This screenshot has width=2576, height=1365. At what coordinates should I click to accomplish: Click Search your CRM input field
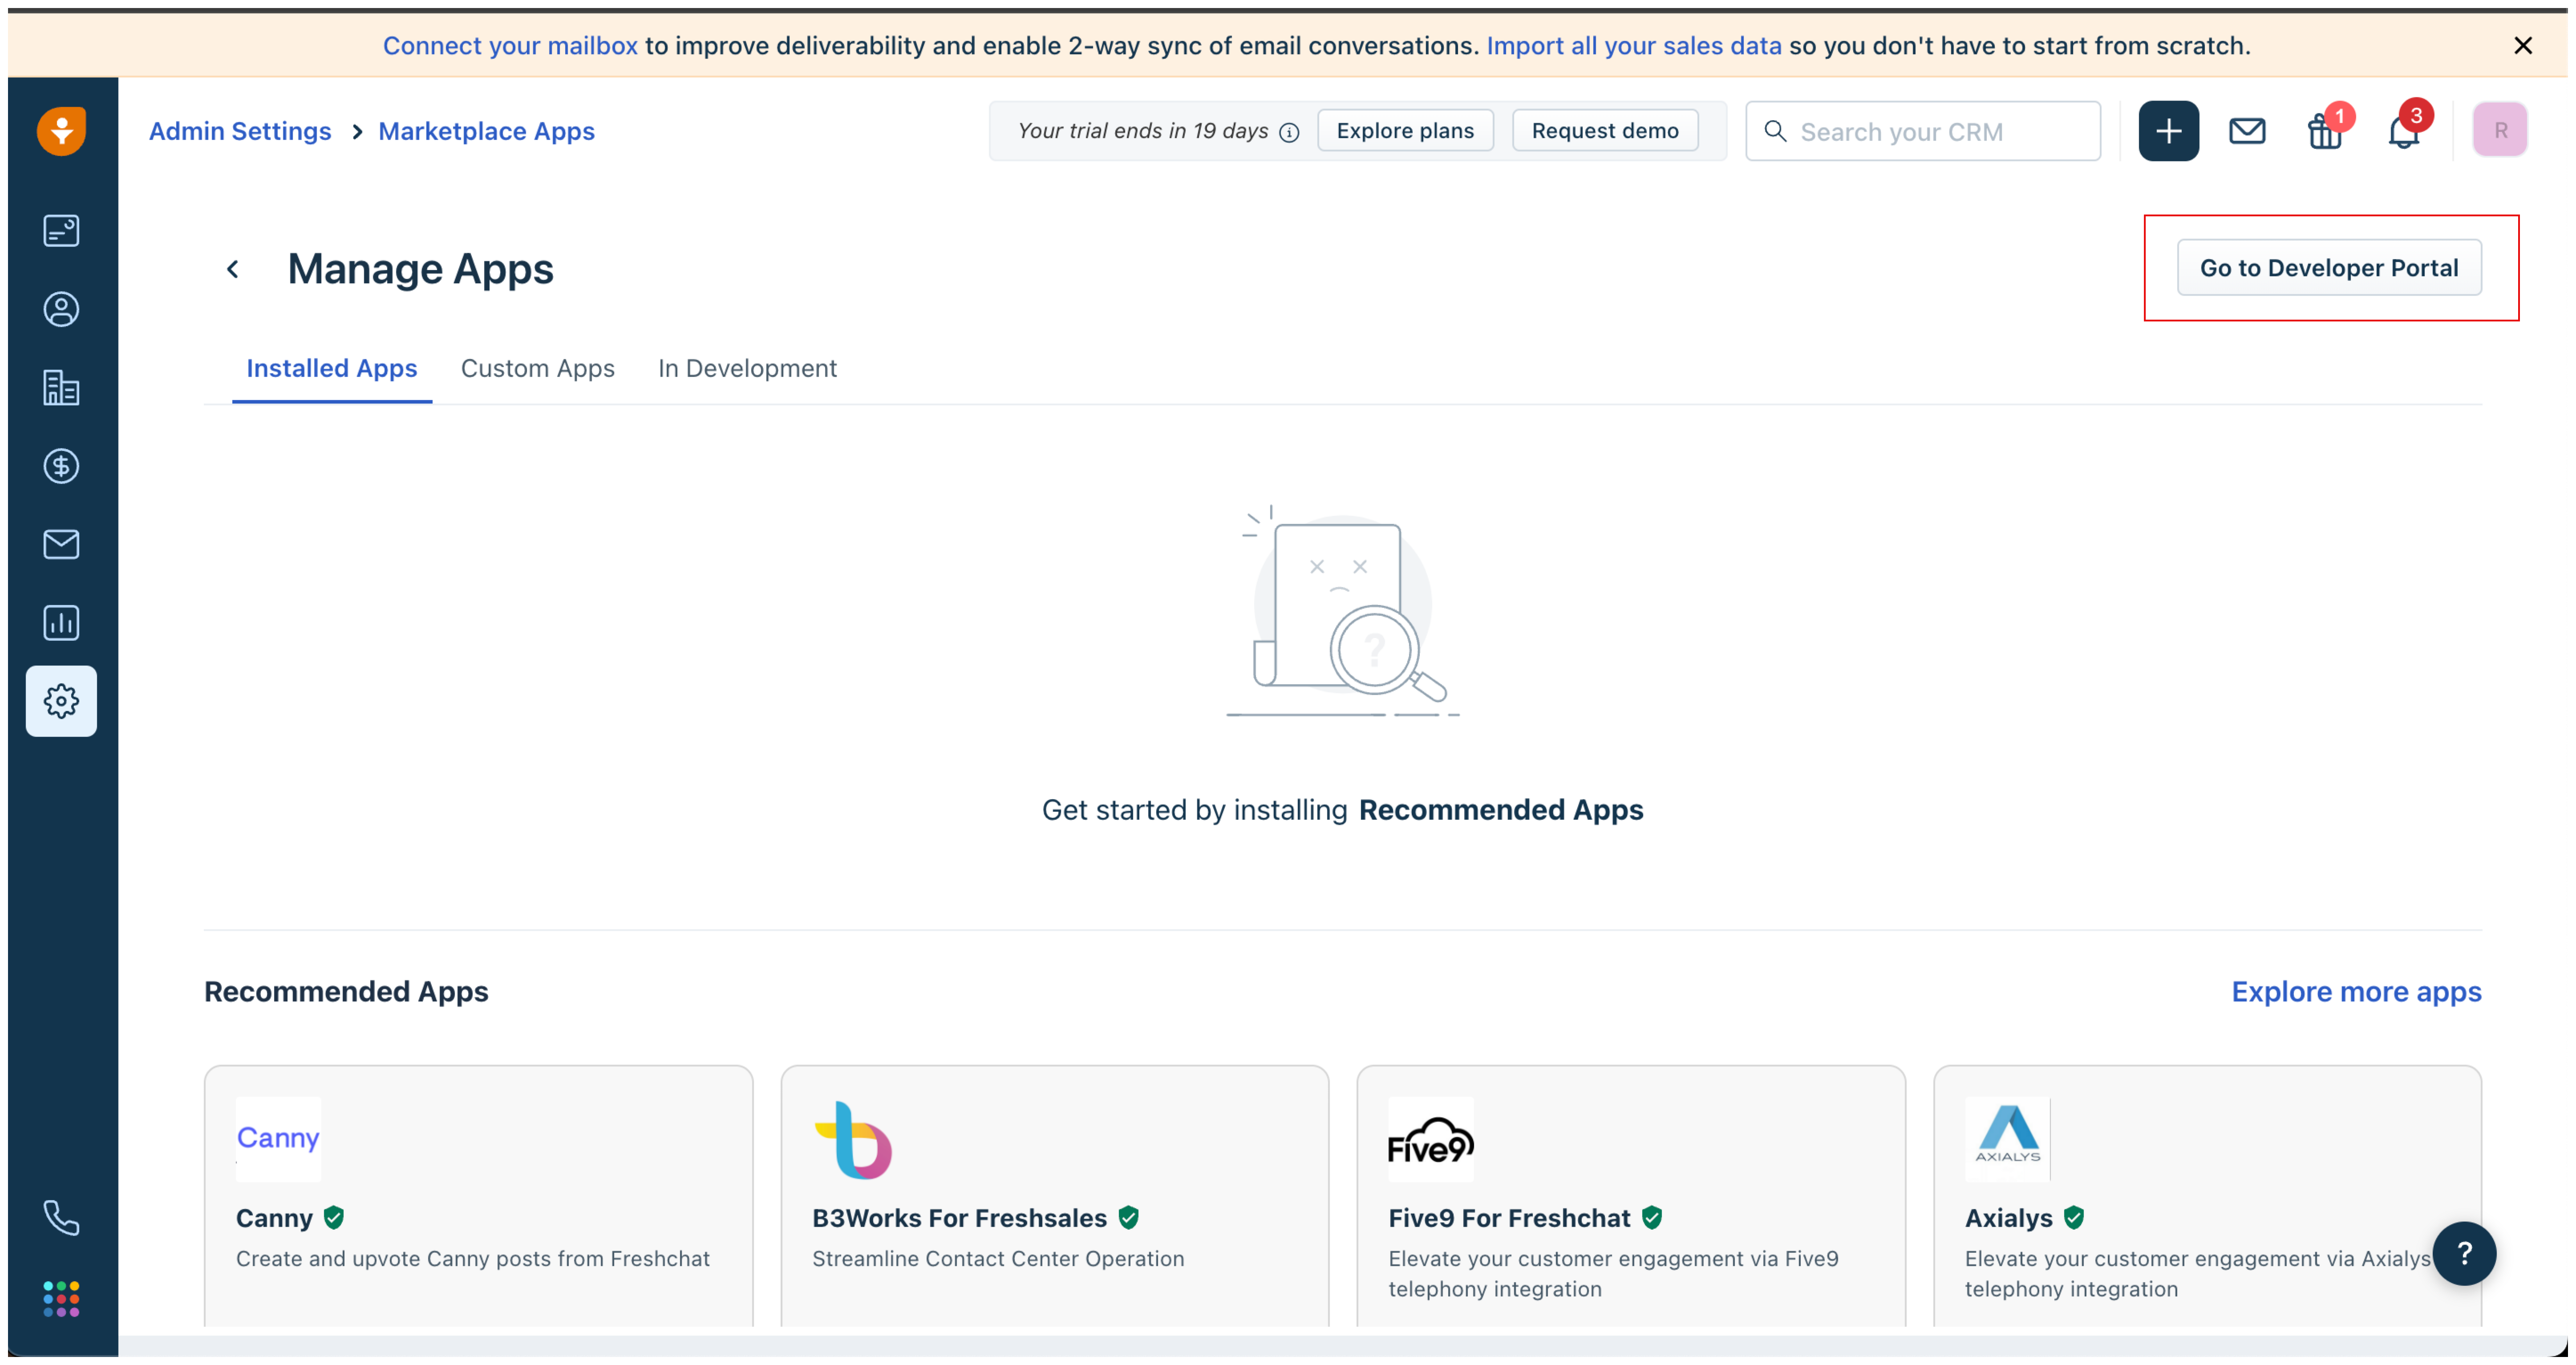1922,131
